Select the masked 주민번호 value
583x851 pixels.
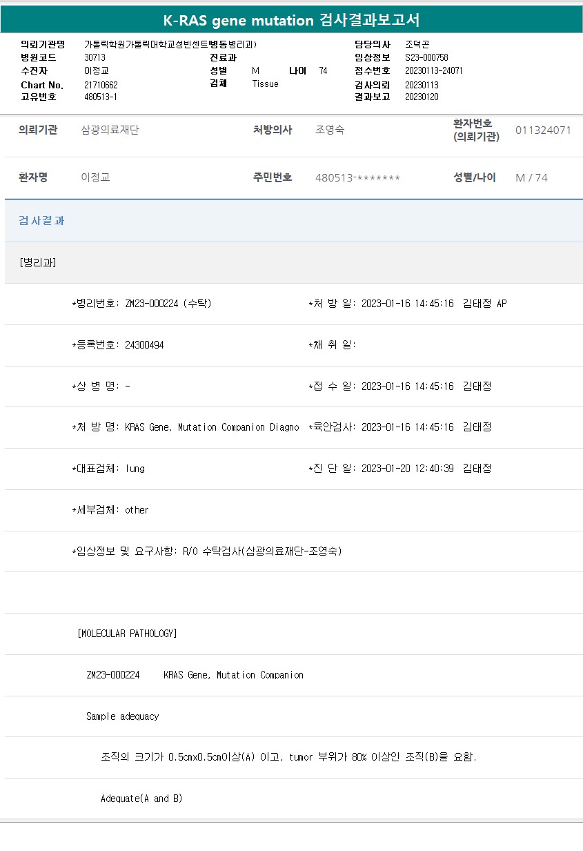coord(357,178)
